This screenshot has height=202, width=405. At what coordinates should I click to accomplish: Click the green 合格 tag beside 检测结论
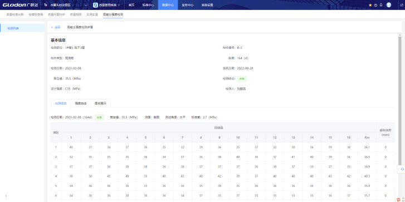241,78
